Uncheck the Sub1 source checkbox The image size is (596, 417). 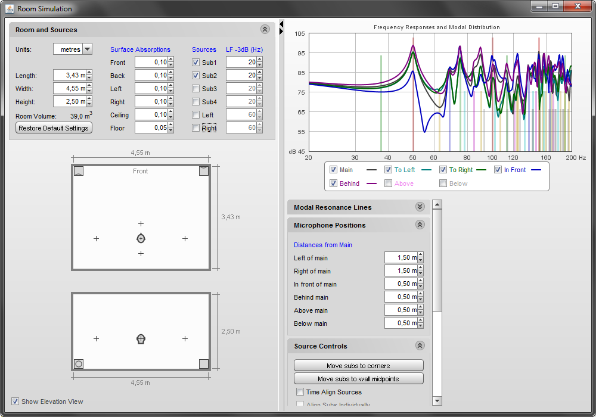[x=195, y=63]
